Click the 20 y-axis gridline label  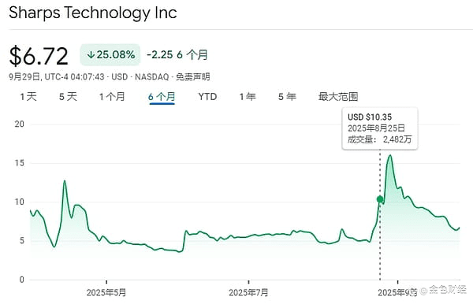(x=19, y=124)
